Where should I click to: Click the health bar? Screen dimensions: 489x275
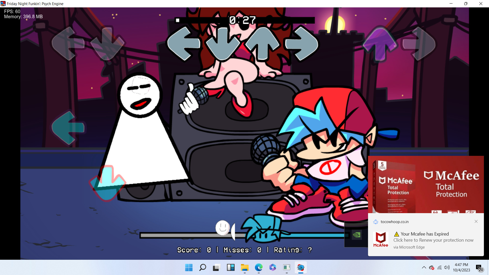point(244,235)
